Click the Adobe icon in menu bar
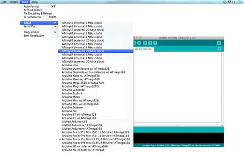 [x=230, y=2]
